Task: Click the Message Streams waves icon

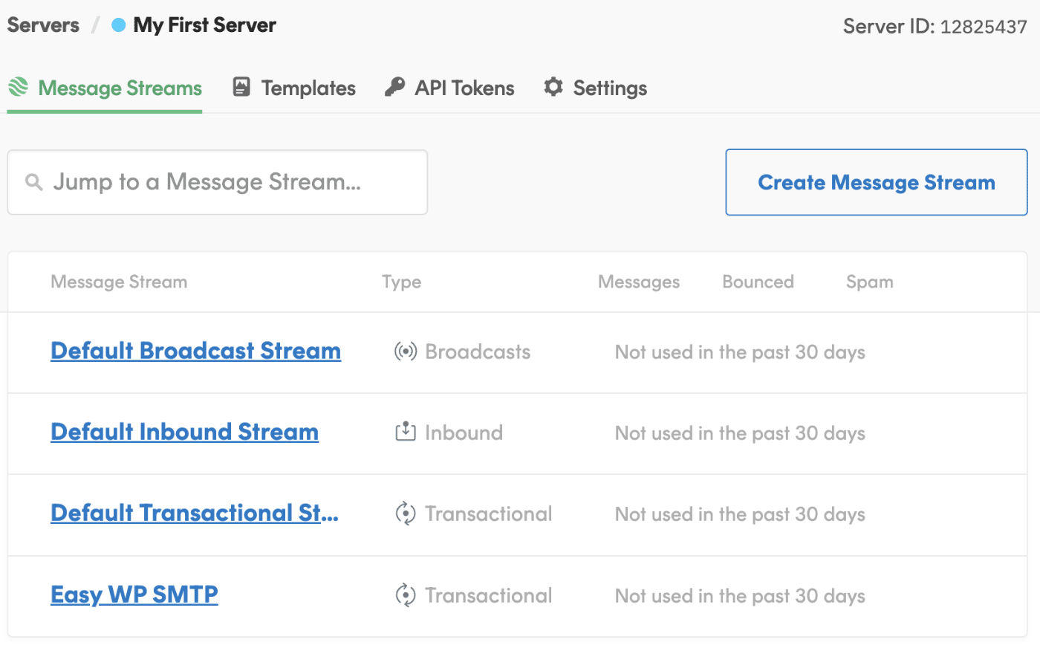Action: coord(19,87)
